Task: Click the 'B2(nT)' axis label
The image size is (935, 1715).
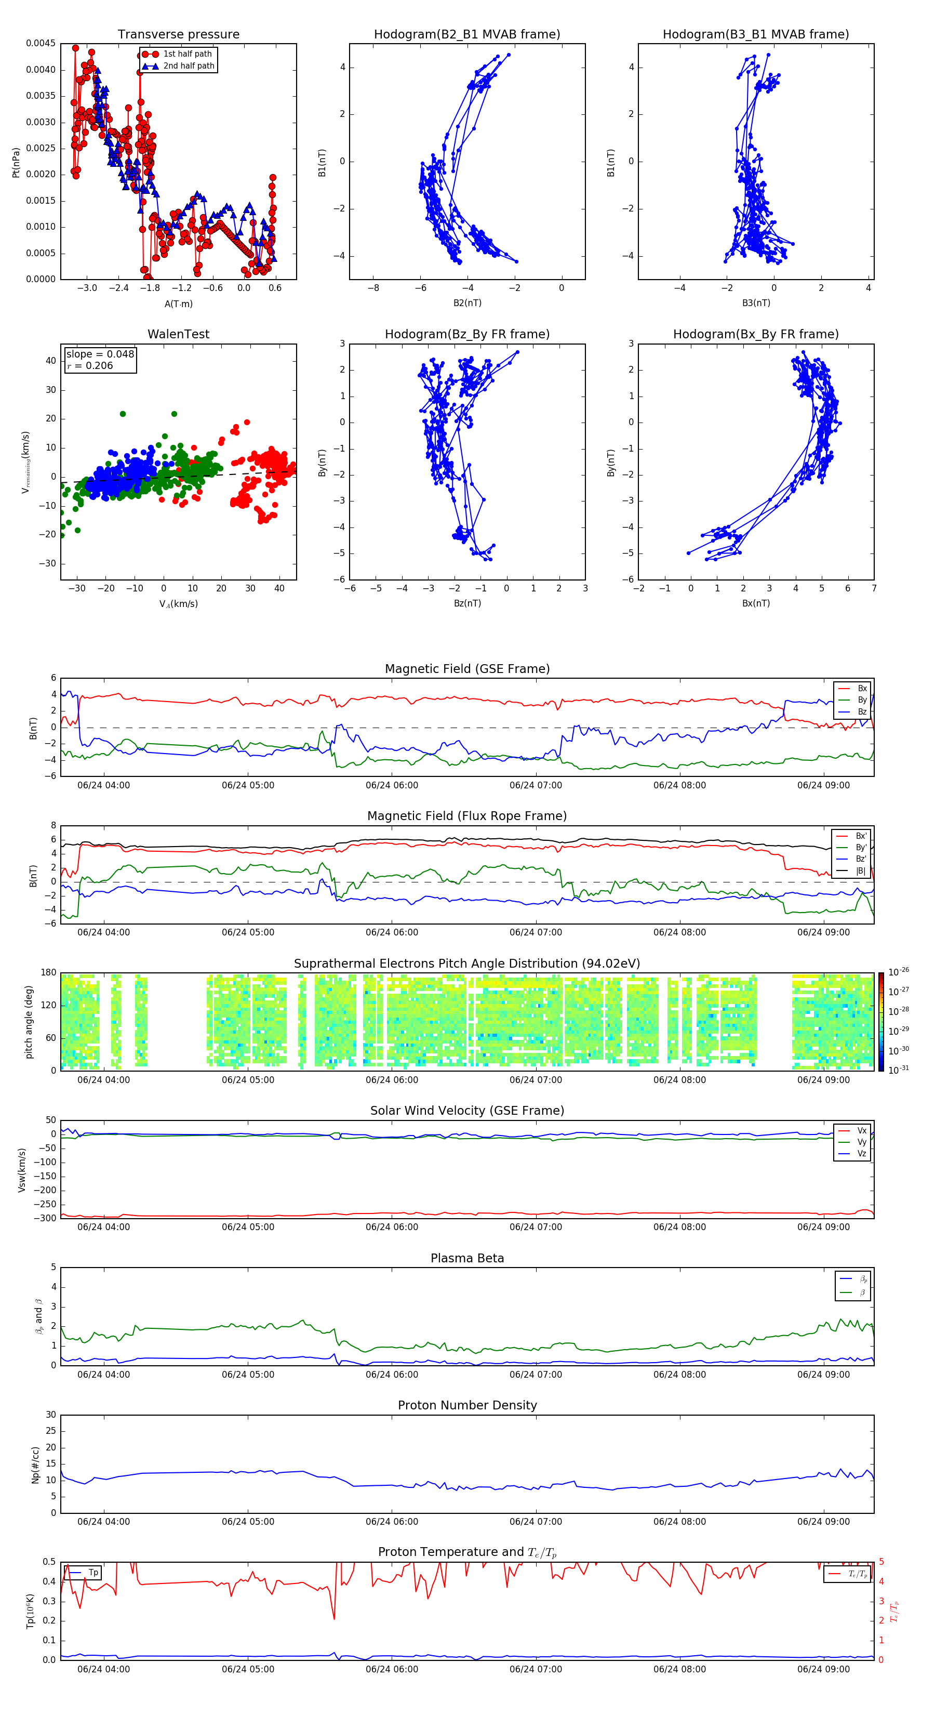Action: click(467, 303)
